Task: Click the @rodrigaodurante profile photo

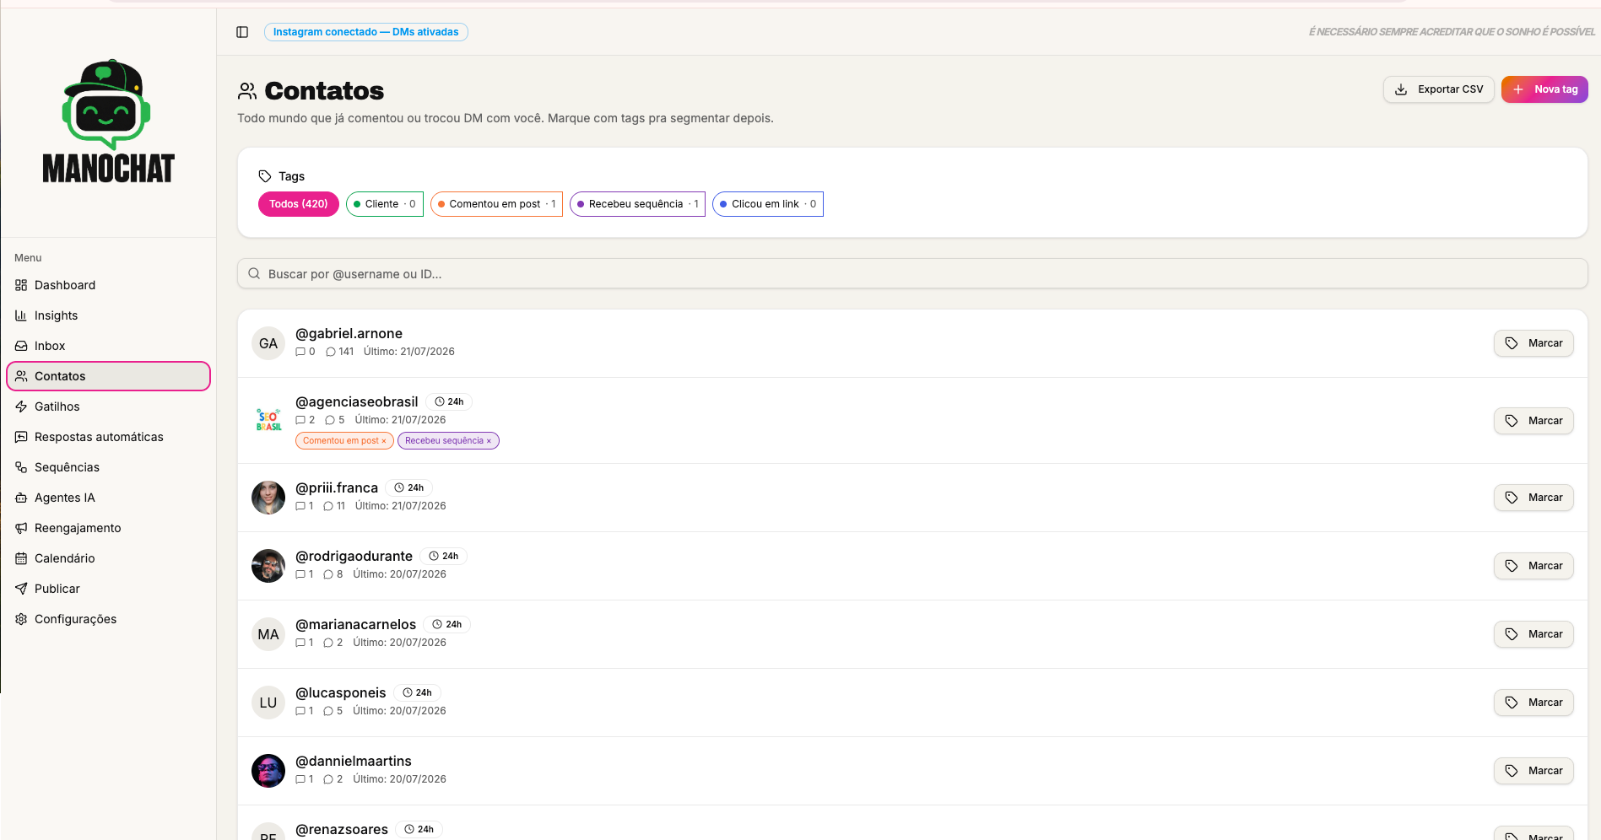Action: point(268,566)
